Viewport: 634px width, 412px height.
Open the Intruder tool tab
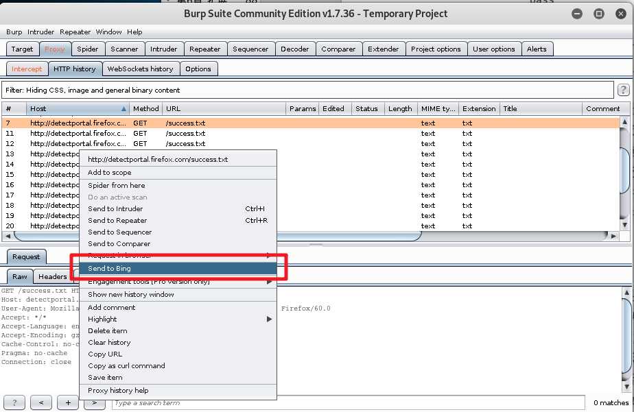pyautogui.click(x=164, y=49)
